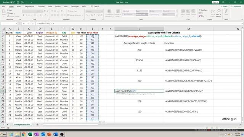
Task: Open the View ribbon tab
Action: pos(66,6)
